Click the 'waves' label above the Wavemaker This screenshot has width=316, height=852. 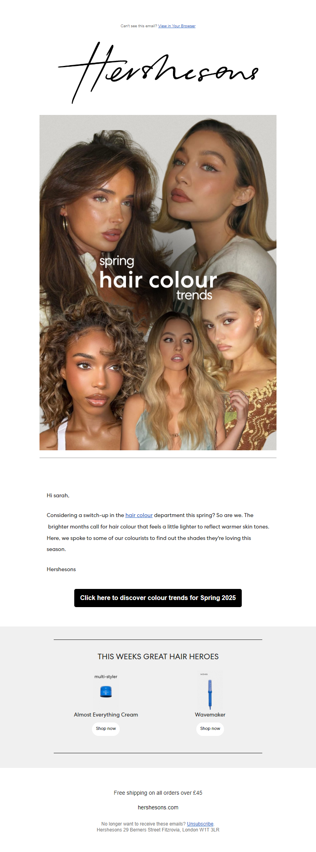(204, 674)
